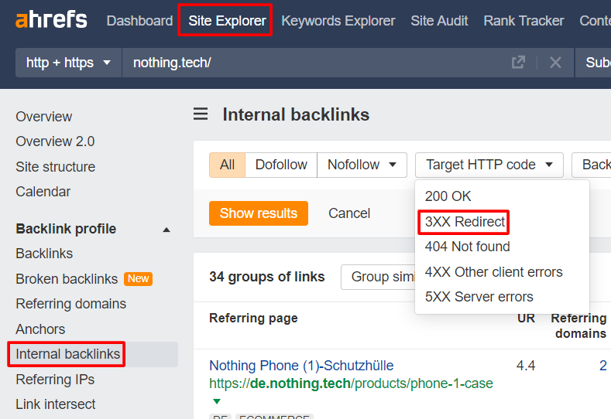This screenshot has height=419, width=611.
Task: Open Nothing Phone (1)-Schutzhülle page link
Action: (301, 366)
